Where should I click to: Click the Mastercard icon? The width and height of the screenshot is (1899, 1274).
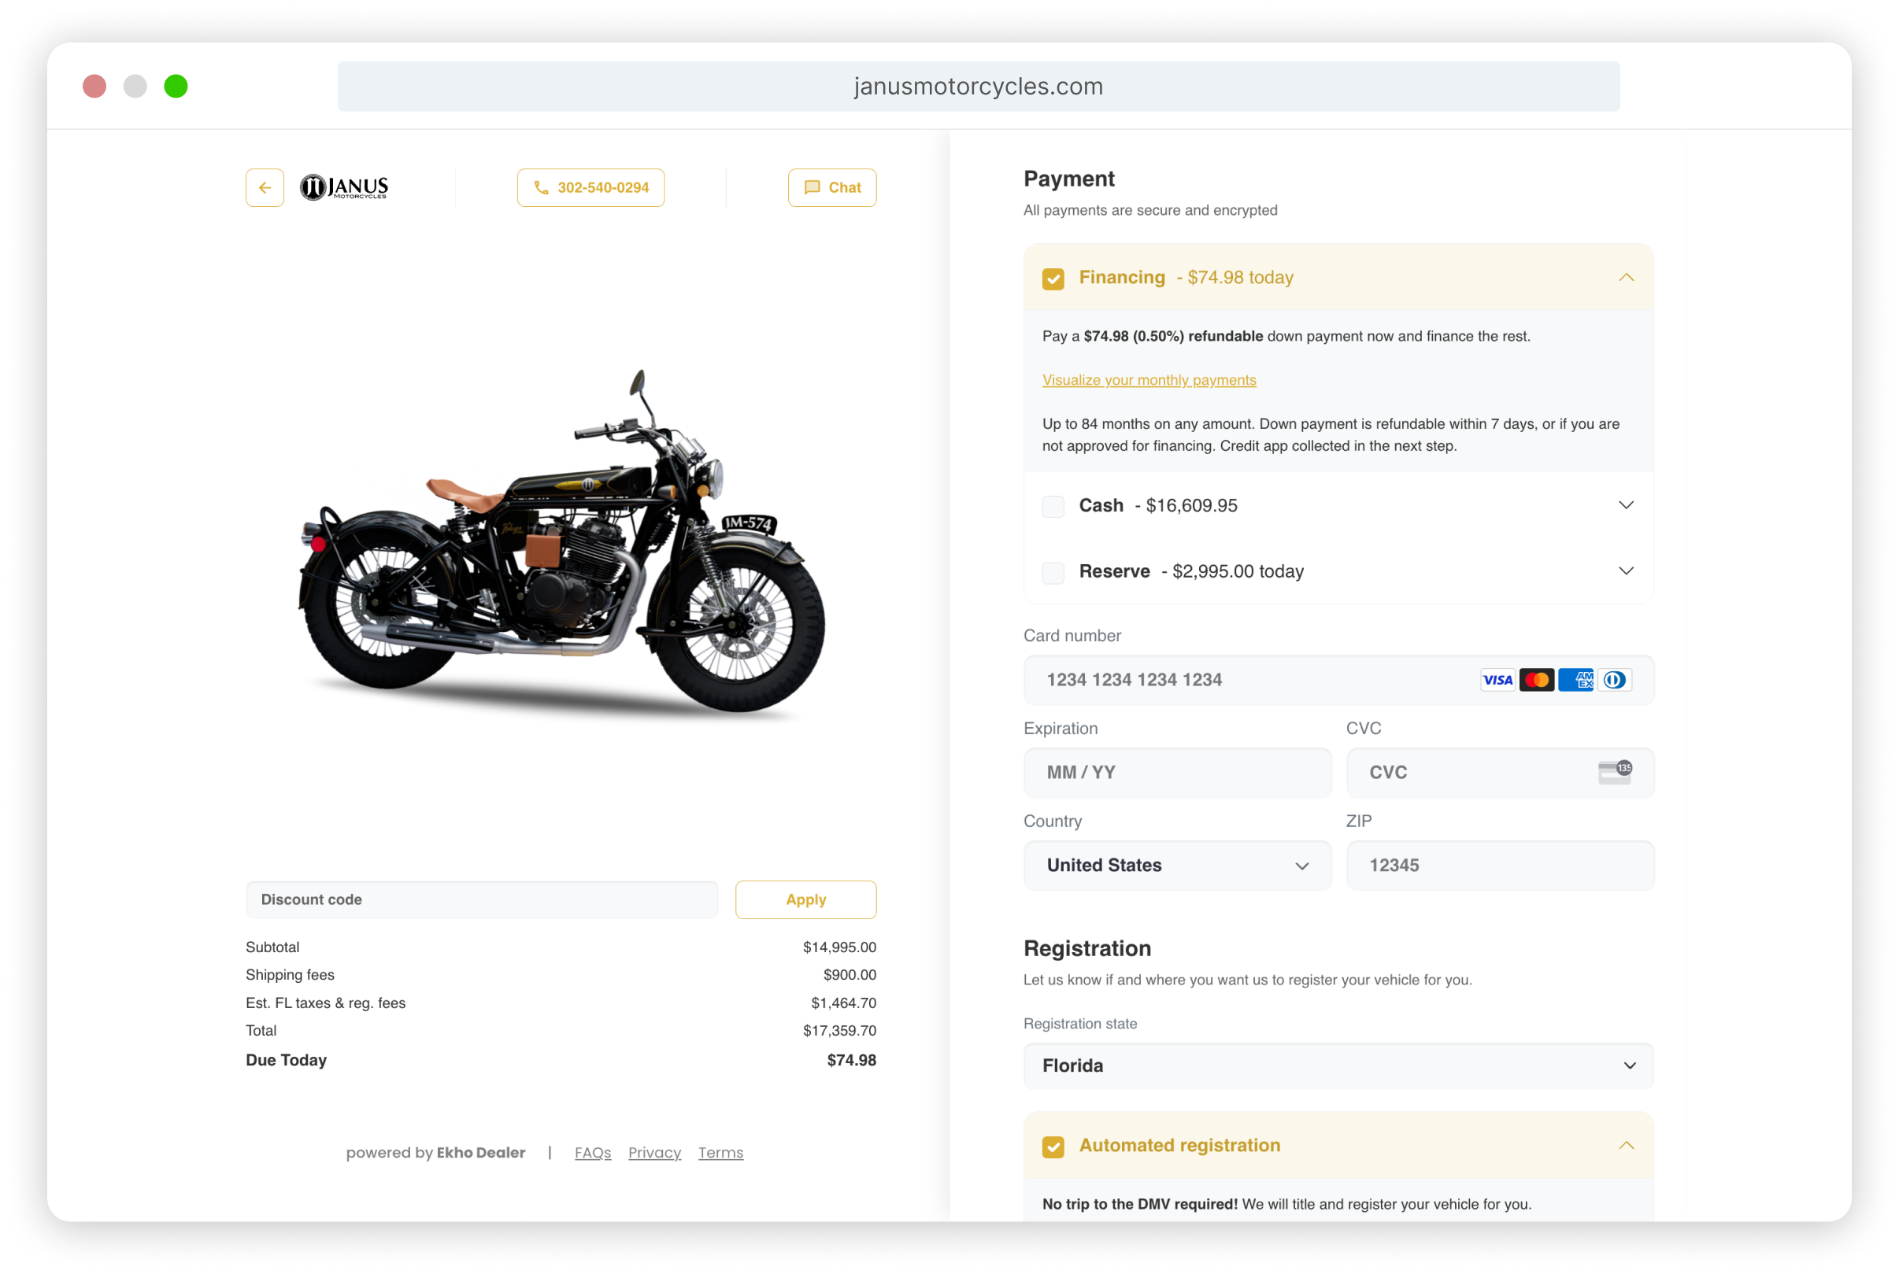point(1536,680)
